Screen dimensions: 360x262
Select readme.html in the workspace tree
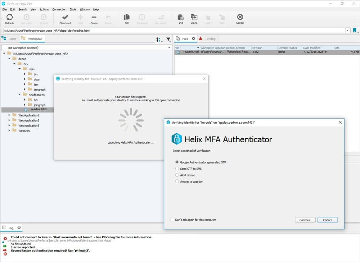pos(39,109)
